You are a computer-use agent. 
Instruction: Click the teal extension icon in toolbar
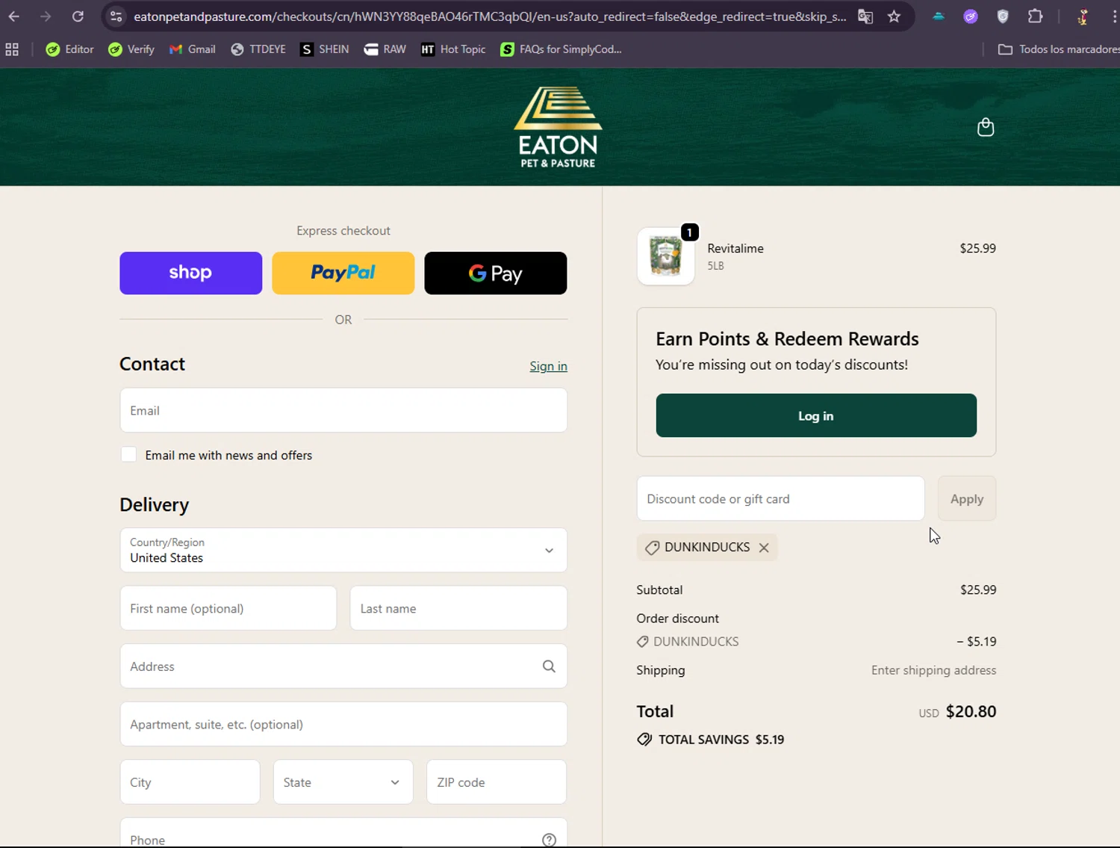point(939,16)
